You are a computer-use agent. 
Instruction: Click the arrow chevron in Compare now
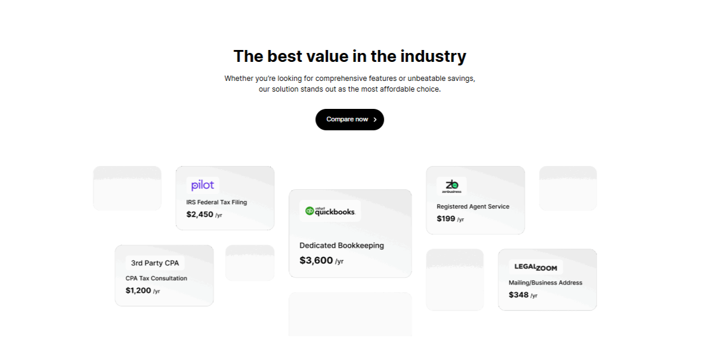(x=375, y=120)
